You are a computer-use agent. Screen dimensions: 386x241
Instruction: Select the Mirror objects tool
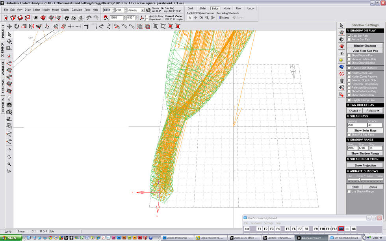32,26
